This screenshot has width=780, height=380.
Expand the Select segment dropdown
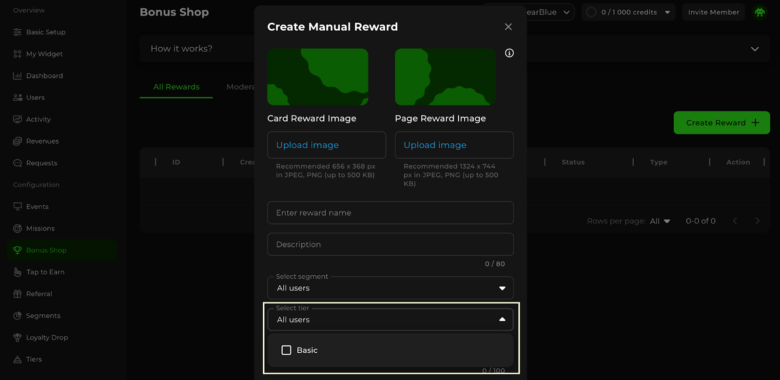click(x=502, y=288)
